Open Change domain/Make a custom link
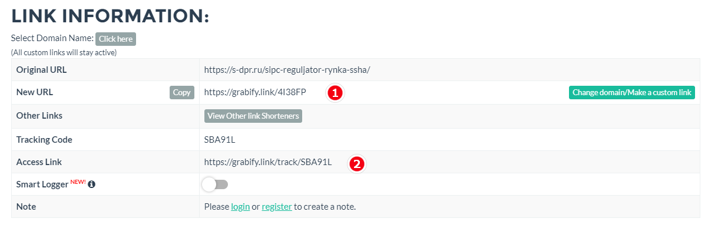The width and height of the screenshot is (708, 225). click(x=632, y=92)
